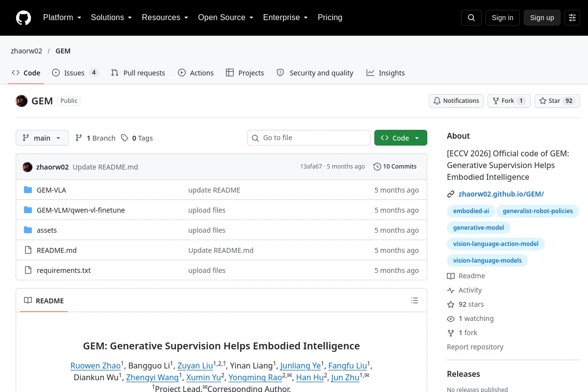The width and height of the screenshot is (588, 392).
Task: Click the link icon beside zhaorw02.github.io/GEM/
Action: (451, 194)
